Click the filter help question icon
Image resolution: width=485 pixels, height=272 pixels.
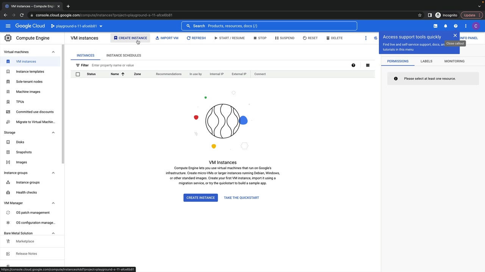pyautogui.click(x=354, y=65)
